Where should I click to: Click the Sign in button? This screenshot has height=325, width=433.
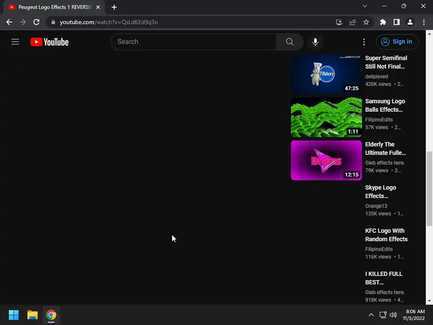[x=397, y=42]
